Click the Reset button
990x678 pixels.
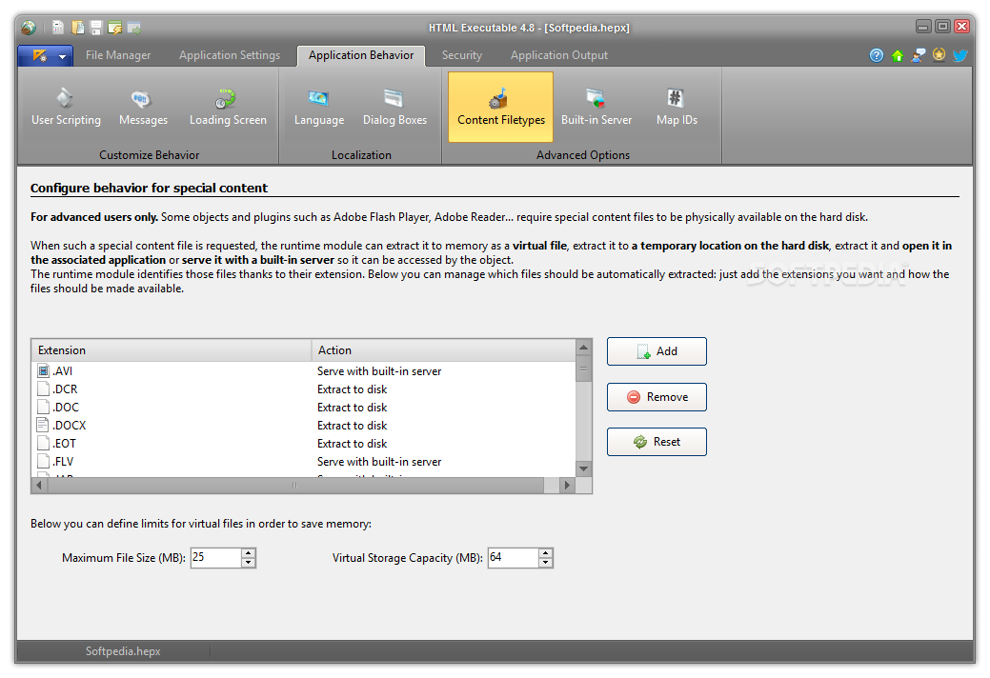pos(657,442)
